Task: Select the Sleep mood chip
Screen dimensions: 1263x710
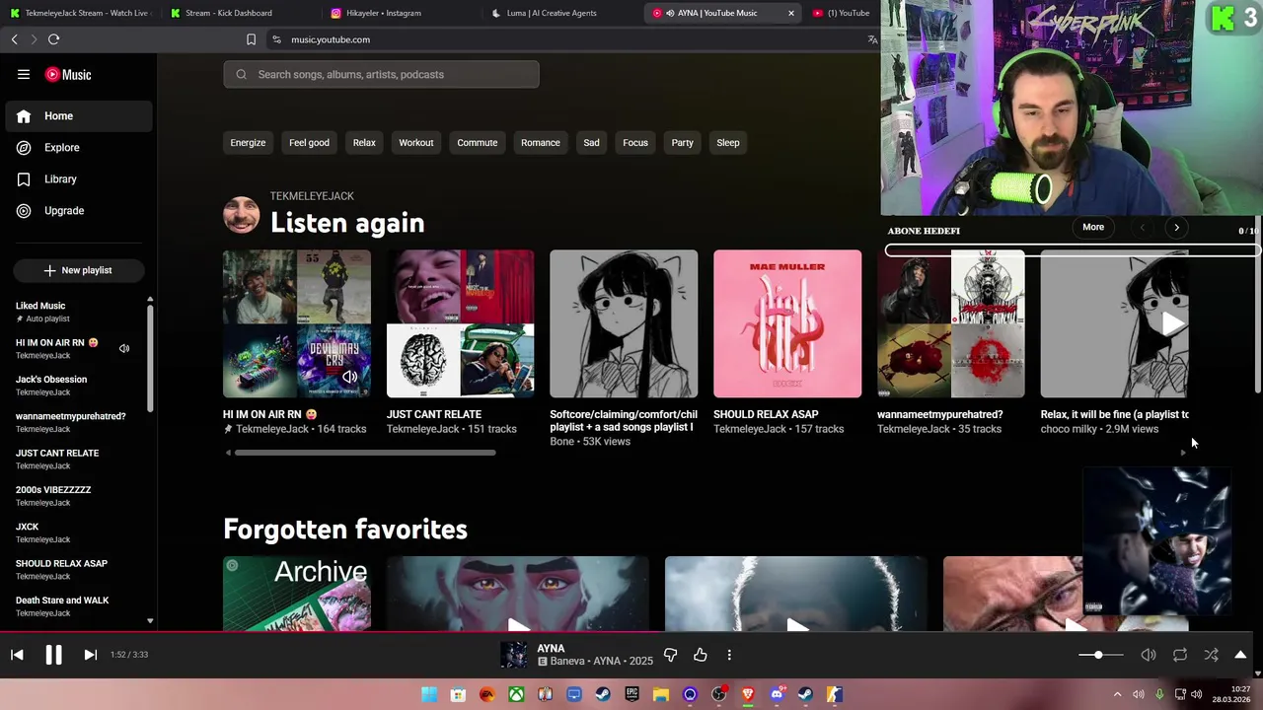Action: [728, 143]
